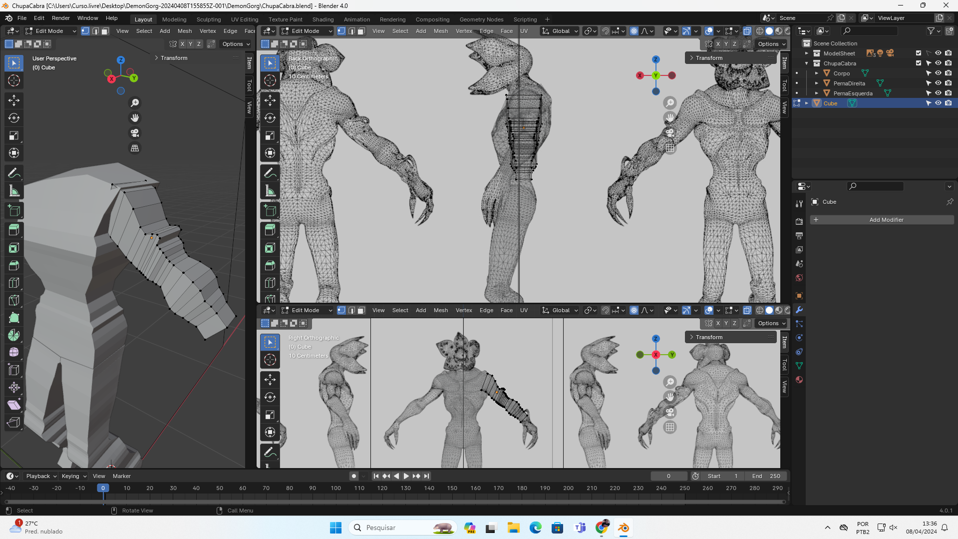The width and height of the screenshot is (958, 539).
Task: Select the Scale tool in left viewport
Action: tap(14, 136)
